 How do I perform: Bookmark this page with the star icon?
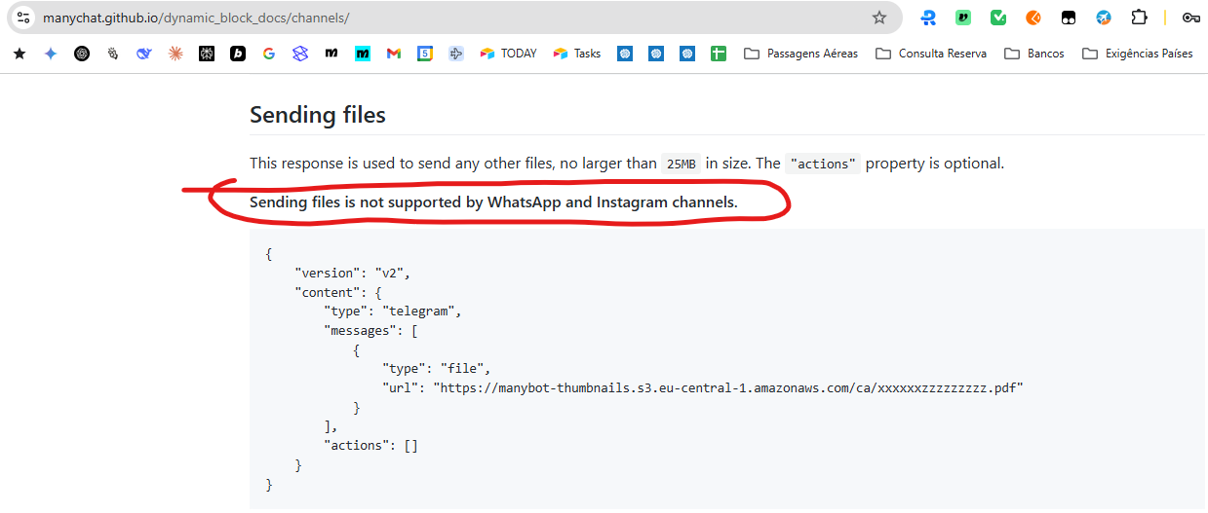point(879,18)
